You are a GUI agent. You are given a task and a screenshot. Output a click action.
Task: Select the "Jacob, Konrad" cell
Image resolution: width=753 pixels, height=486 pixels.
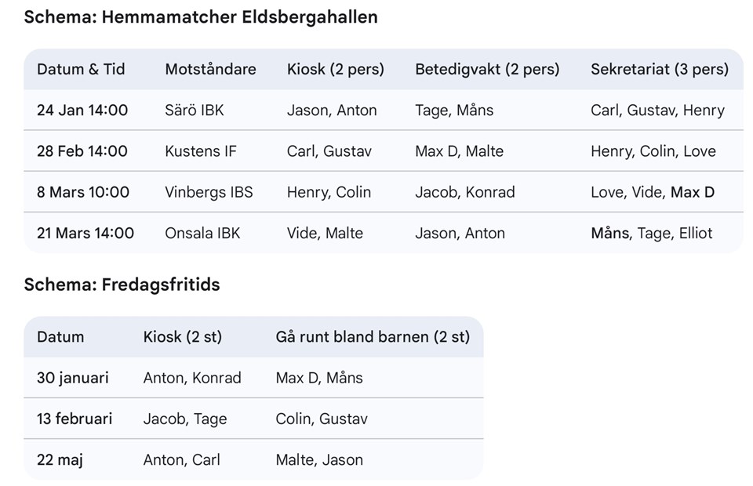click(x=465, y=192)
